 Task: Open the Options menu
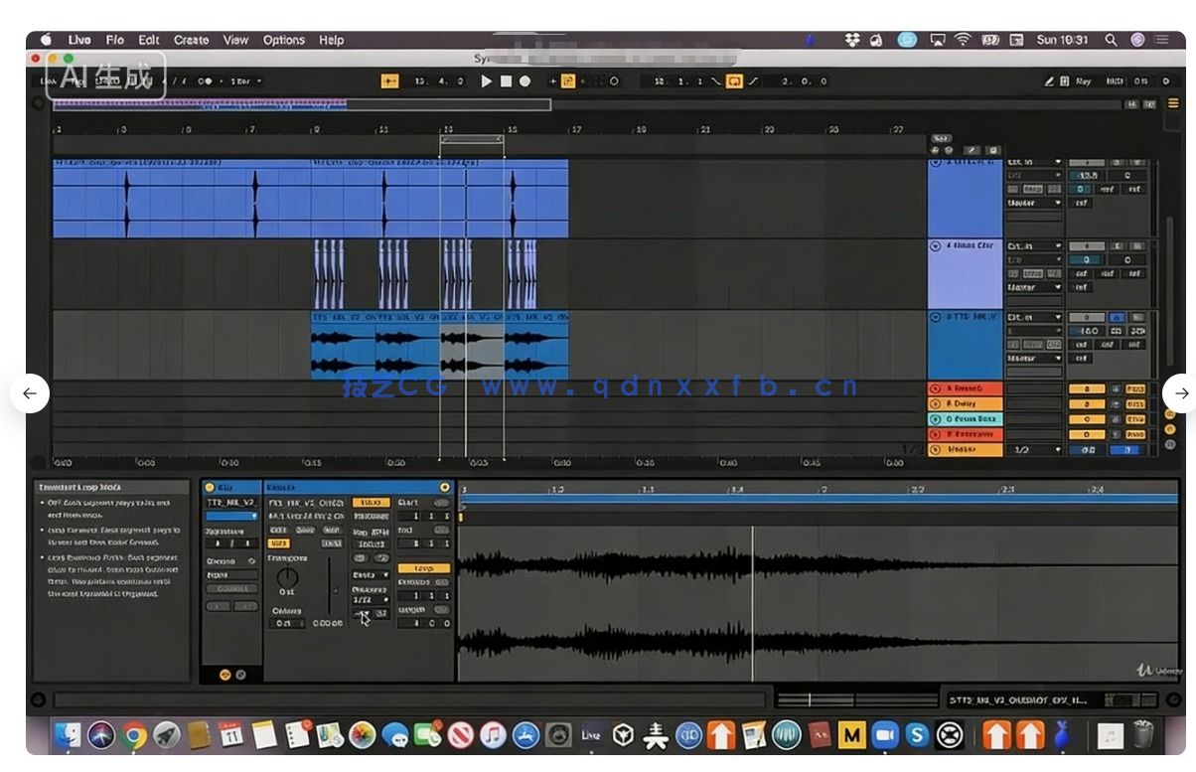coord(283,40)
